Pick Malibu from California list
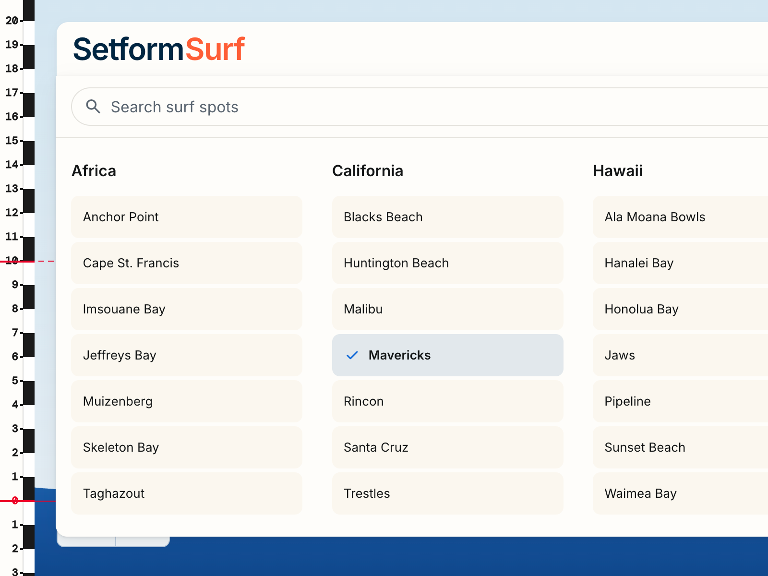 [448, 309]
